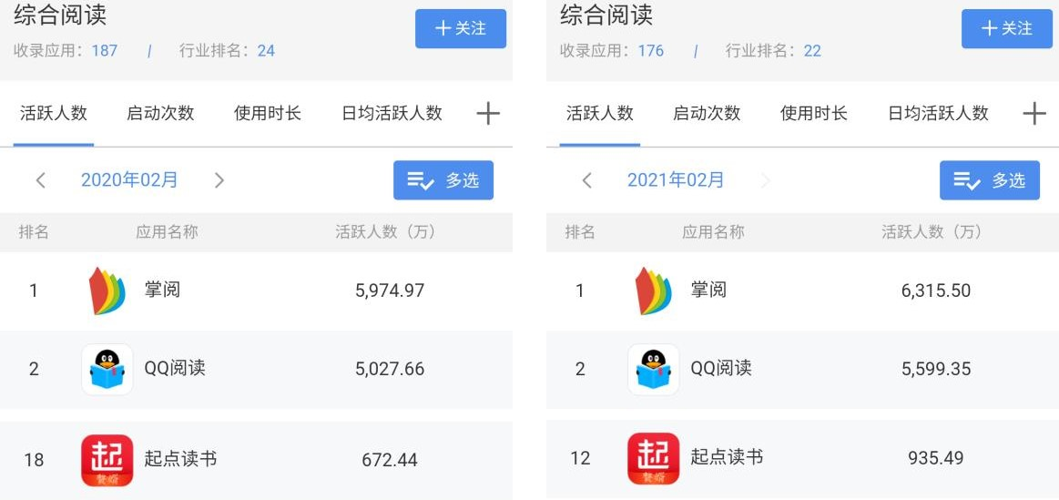The width and height of the screenshot is (1059, 500).
Task: Open 起点读书 name in 2020 list
Action: coord(180,458)
